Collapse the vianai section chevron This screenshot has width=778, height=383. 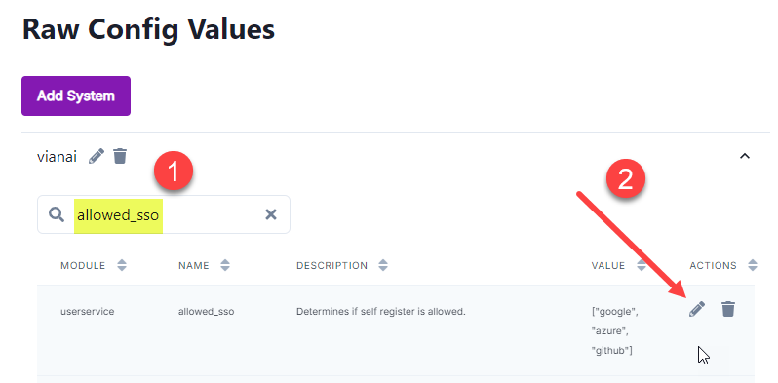(x=744, y=156)
